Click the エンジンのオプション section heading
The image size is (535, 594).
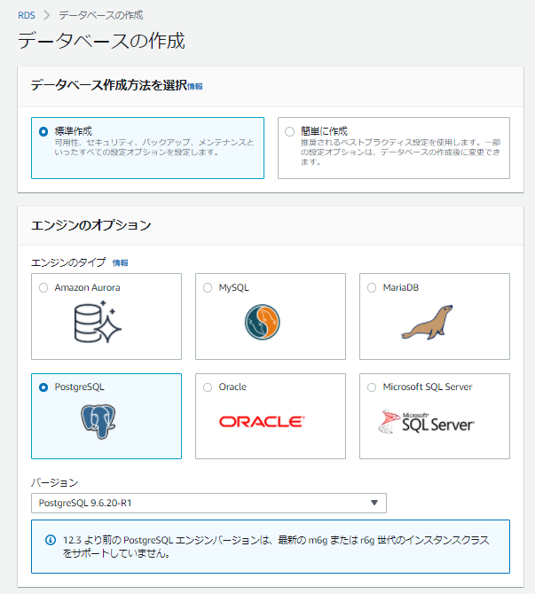coord(91,225)
